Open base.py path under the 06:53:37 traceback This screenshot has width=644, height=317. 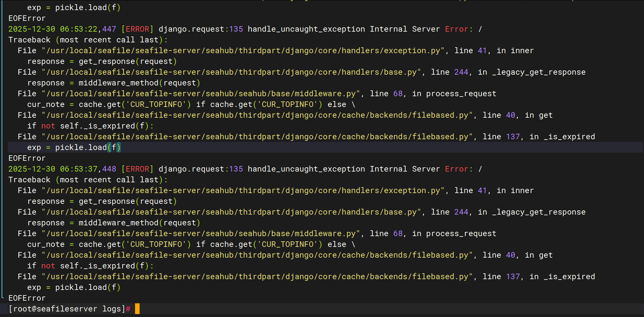pyautogui.click(x=231, y=212)
